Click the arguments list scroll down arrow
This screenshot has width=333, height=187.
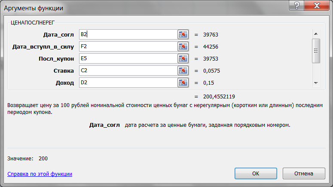click(316, 83)
